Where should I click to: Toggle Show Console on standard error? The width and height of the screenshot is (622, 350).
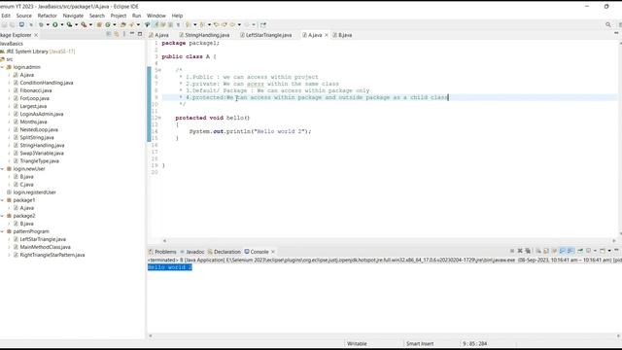point(570,251)
